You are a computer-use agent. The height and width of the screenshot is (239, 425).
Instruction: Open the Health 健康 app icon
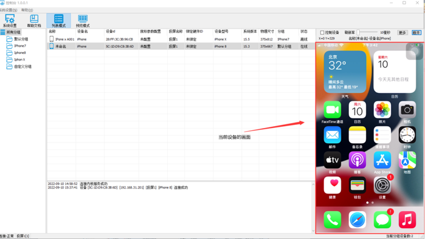(x=333, y=185)
